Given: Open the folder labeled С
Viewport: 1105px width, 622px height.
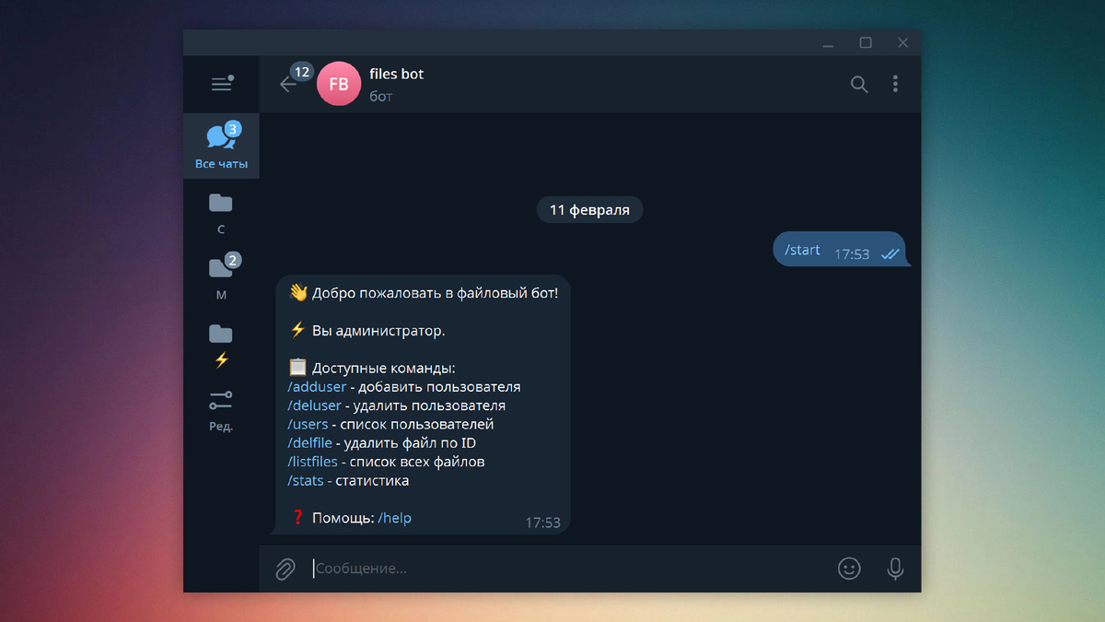Looking at the screenshot, I should coord(221,212).
